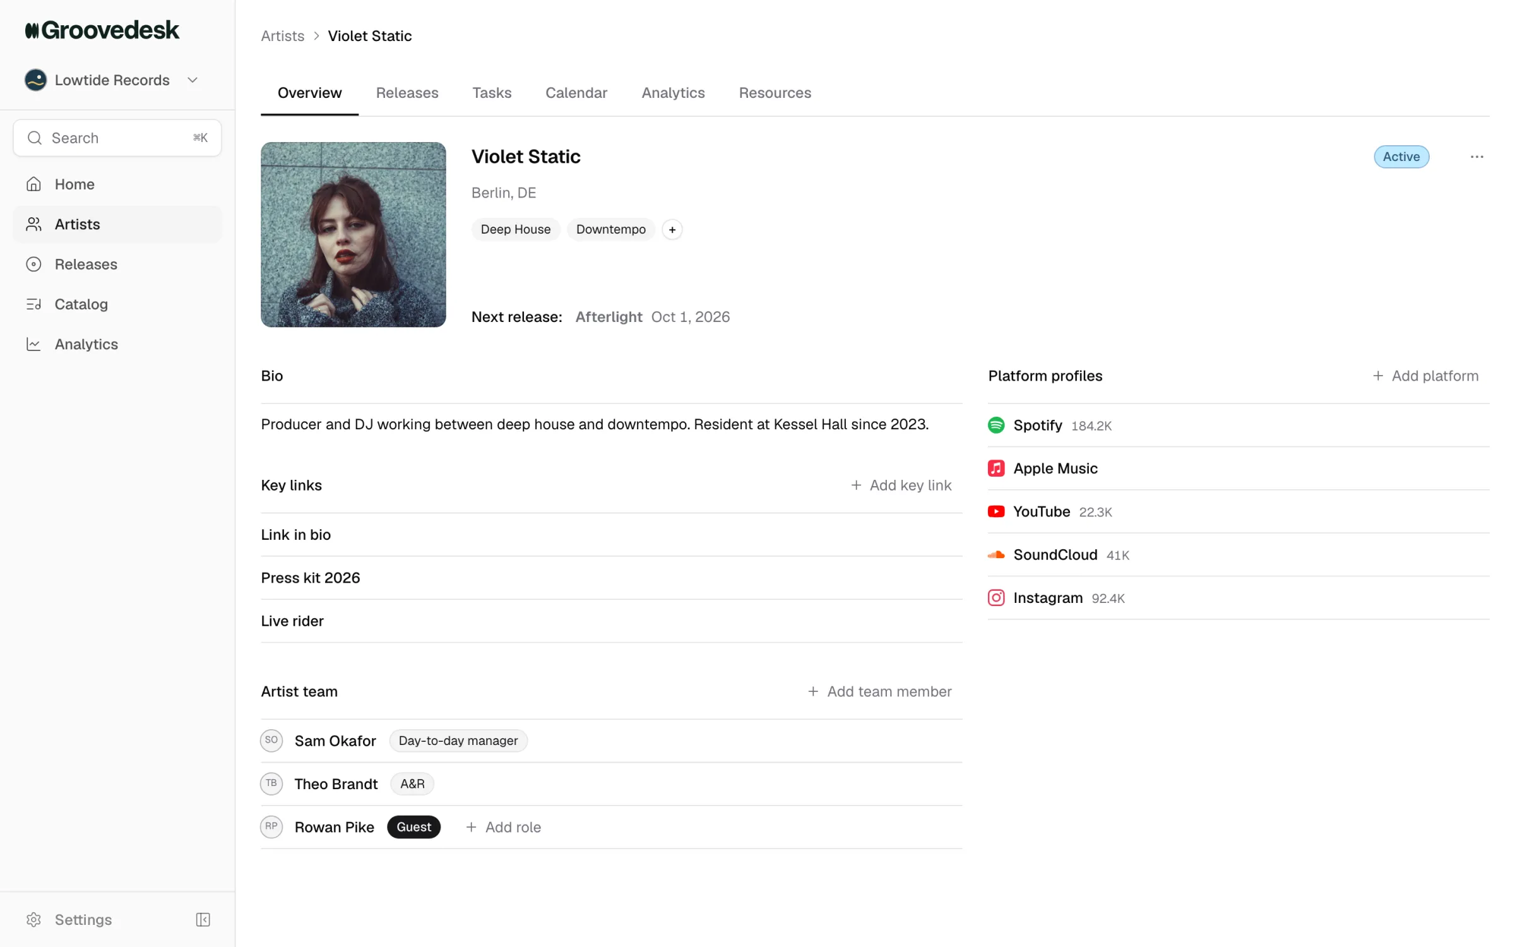Click the Lowtide Records avatar icon

point(35,80)
